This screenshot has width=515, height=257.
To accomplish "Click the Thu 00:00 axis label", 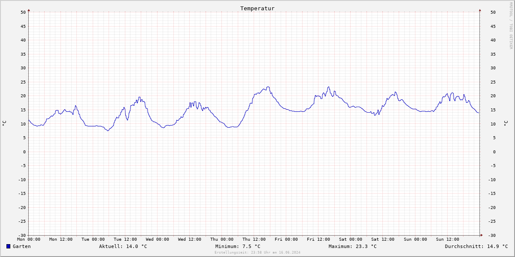I will click(222, 239).
